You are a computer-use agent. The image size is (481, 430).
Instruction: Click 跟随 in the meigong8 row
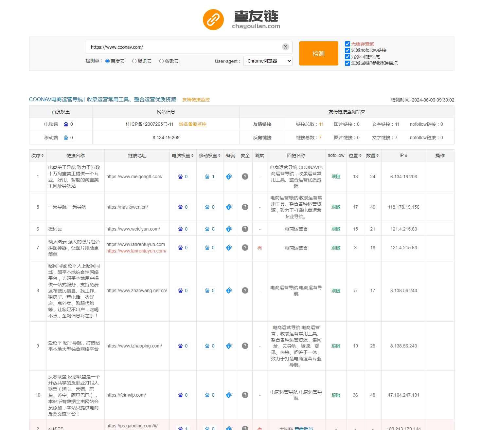336,177
